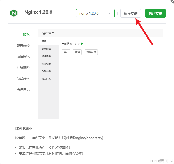Select 错误日志 in the preview inner menu
Image resolution: width=174 pixels, height=164 pixels.
(46, 79)
